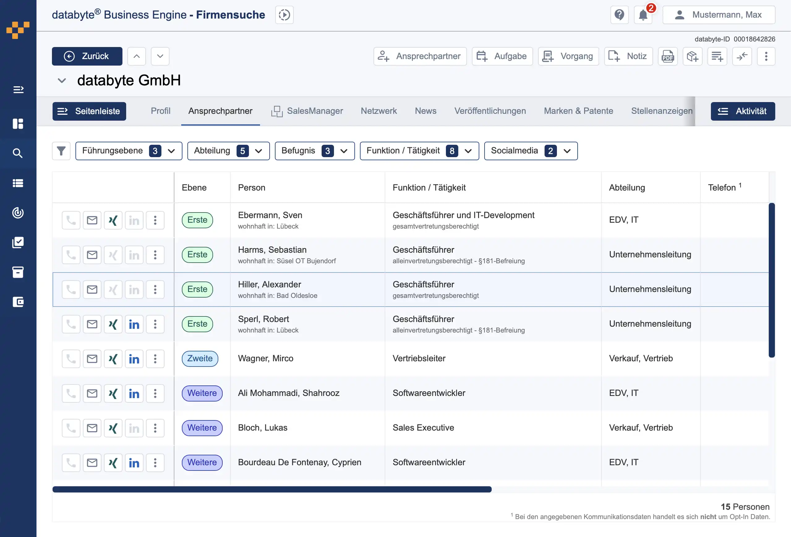This screenshot has width=791, height=537.
Task: Open Xing profile for Ebermann, Sven
Action: (113, 220)
